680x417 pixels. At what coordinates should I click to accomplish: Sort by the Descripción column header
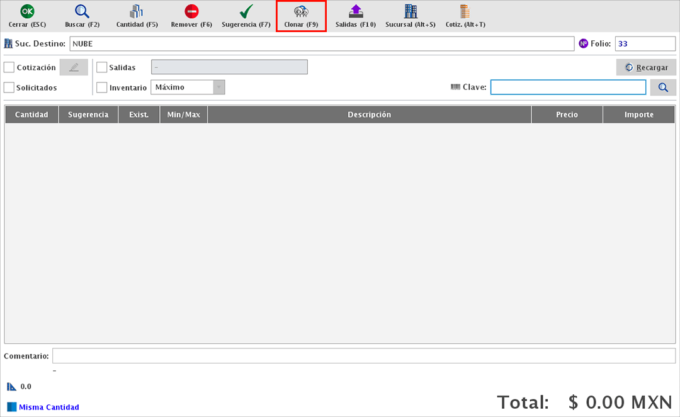[x=369, y=114]
